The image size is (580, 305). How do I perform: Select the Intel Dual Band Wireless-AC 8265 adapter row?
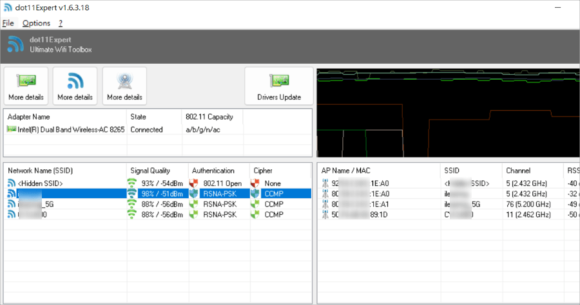tap(158, 129)
